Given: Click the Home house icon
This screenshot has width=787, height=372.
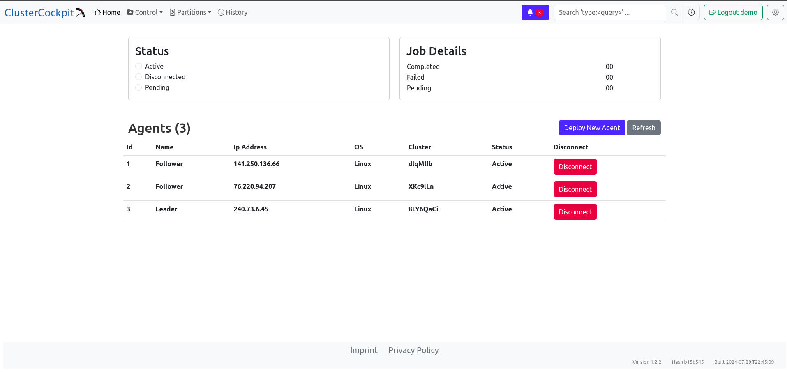Looking at the screenshot, I should coord(98,12).
